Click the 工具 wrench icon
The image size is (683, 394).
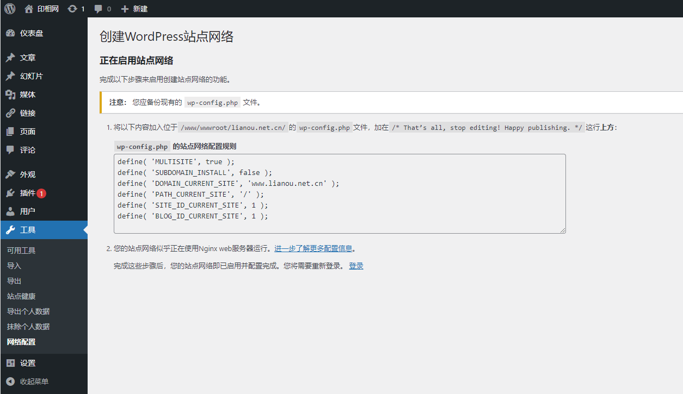pos(10,230)
